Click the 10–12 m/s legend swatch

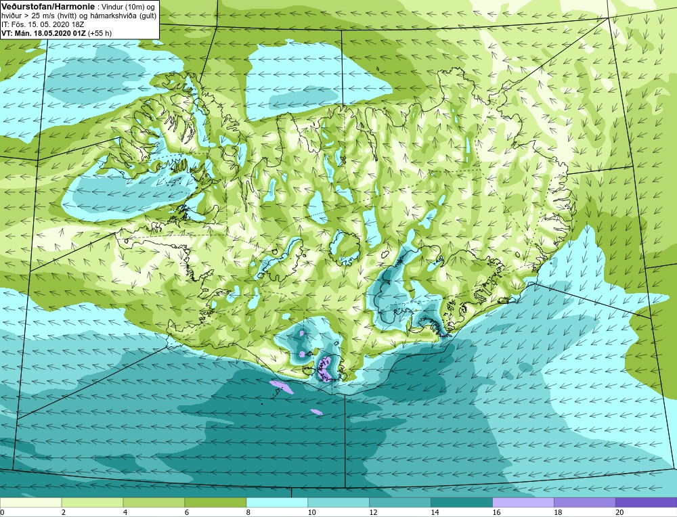click(x=338, y=502)
